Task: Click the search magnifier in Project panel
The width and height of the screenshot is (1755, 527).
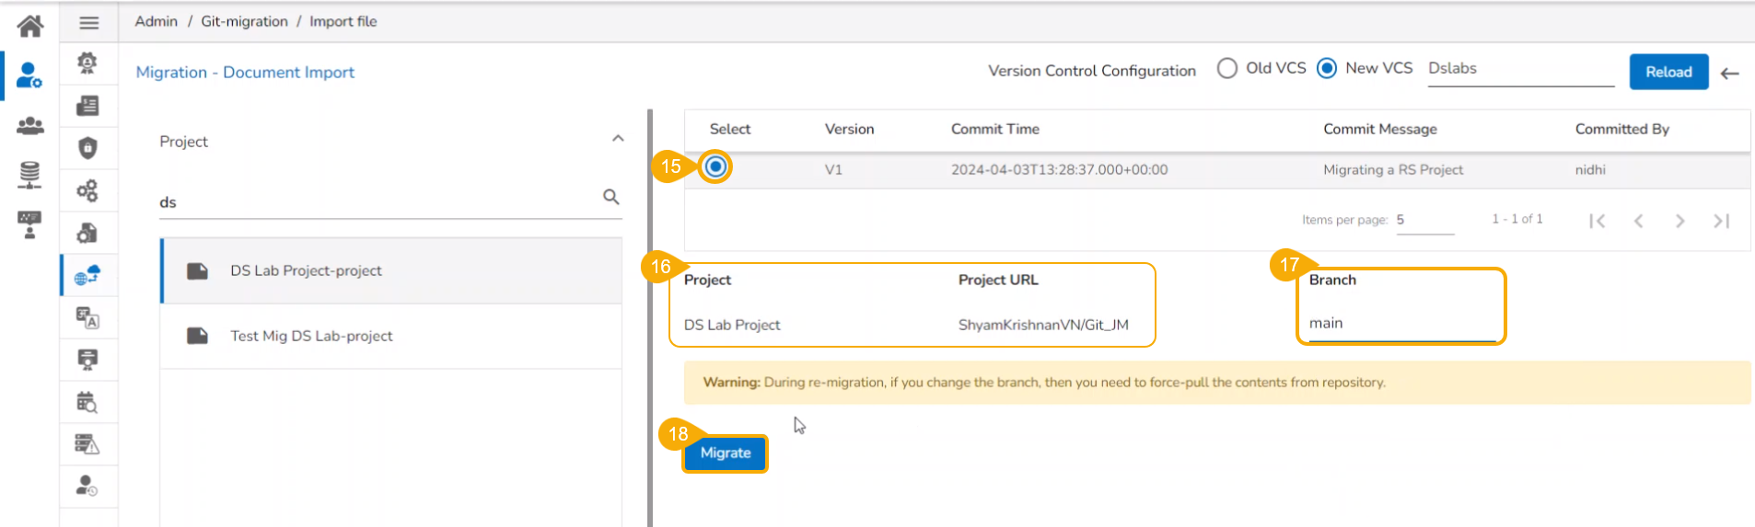Action: (x=610, y=197)
